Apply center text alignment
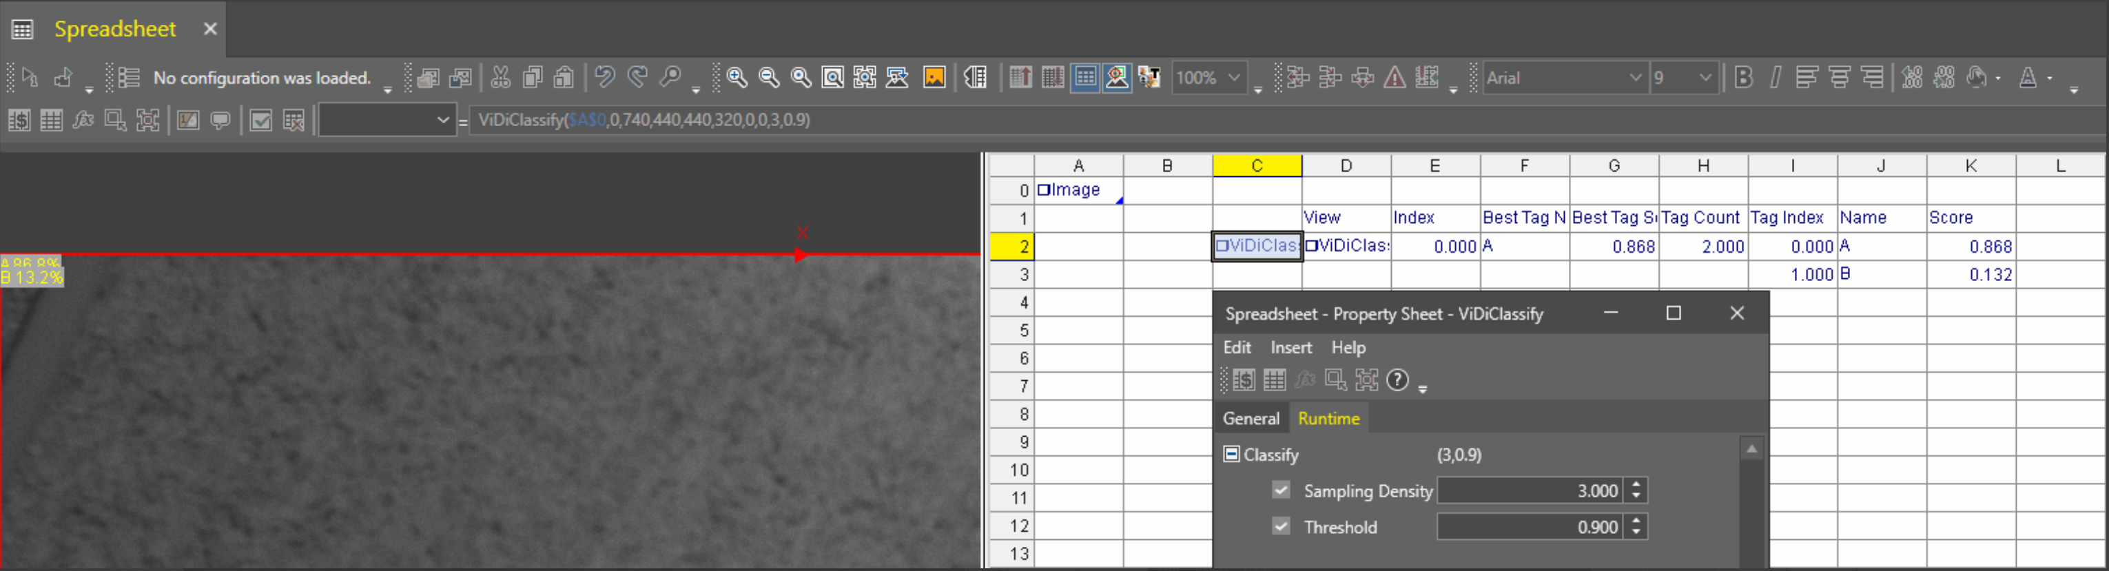The width and height of the screenshot is (2109, 571). [x=1839, y=78]
